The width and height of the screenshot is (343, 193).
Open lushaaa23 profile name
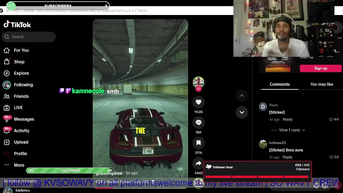(277, 143)
